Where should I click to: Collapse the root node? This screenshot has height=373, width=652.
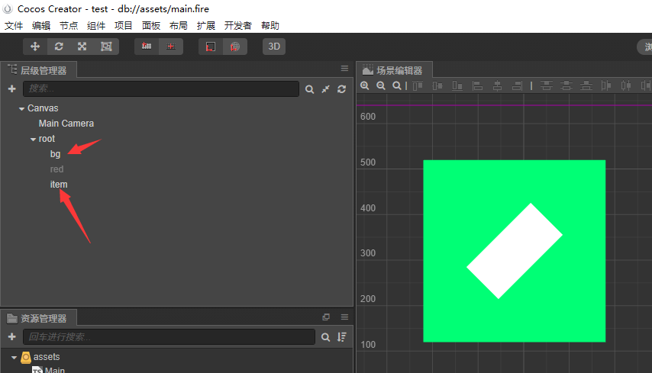33,139
